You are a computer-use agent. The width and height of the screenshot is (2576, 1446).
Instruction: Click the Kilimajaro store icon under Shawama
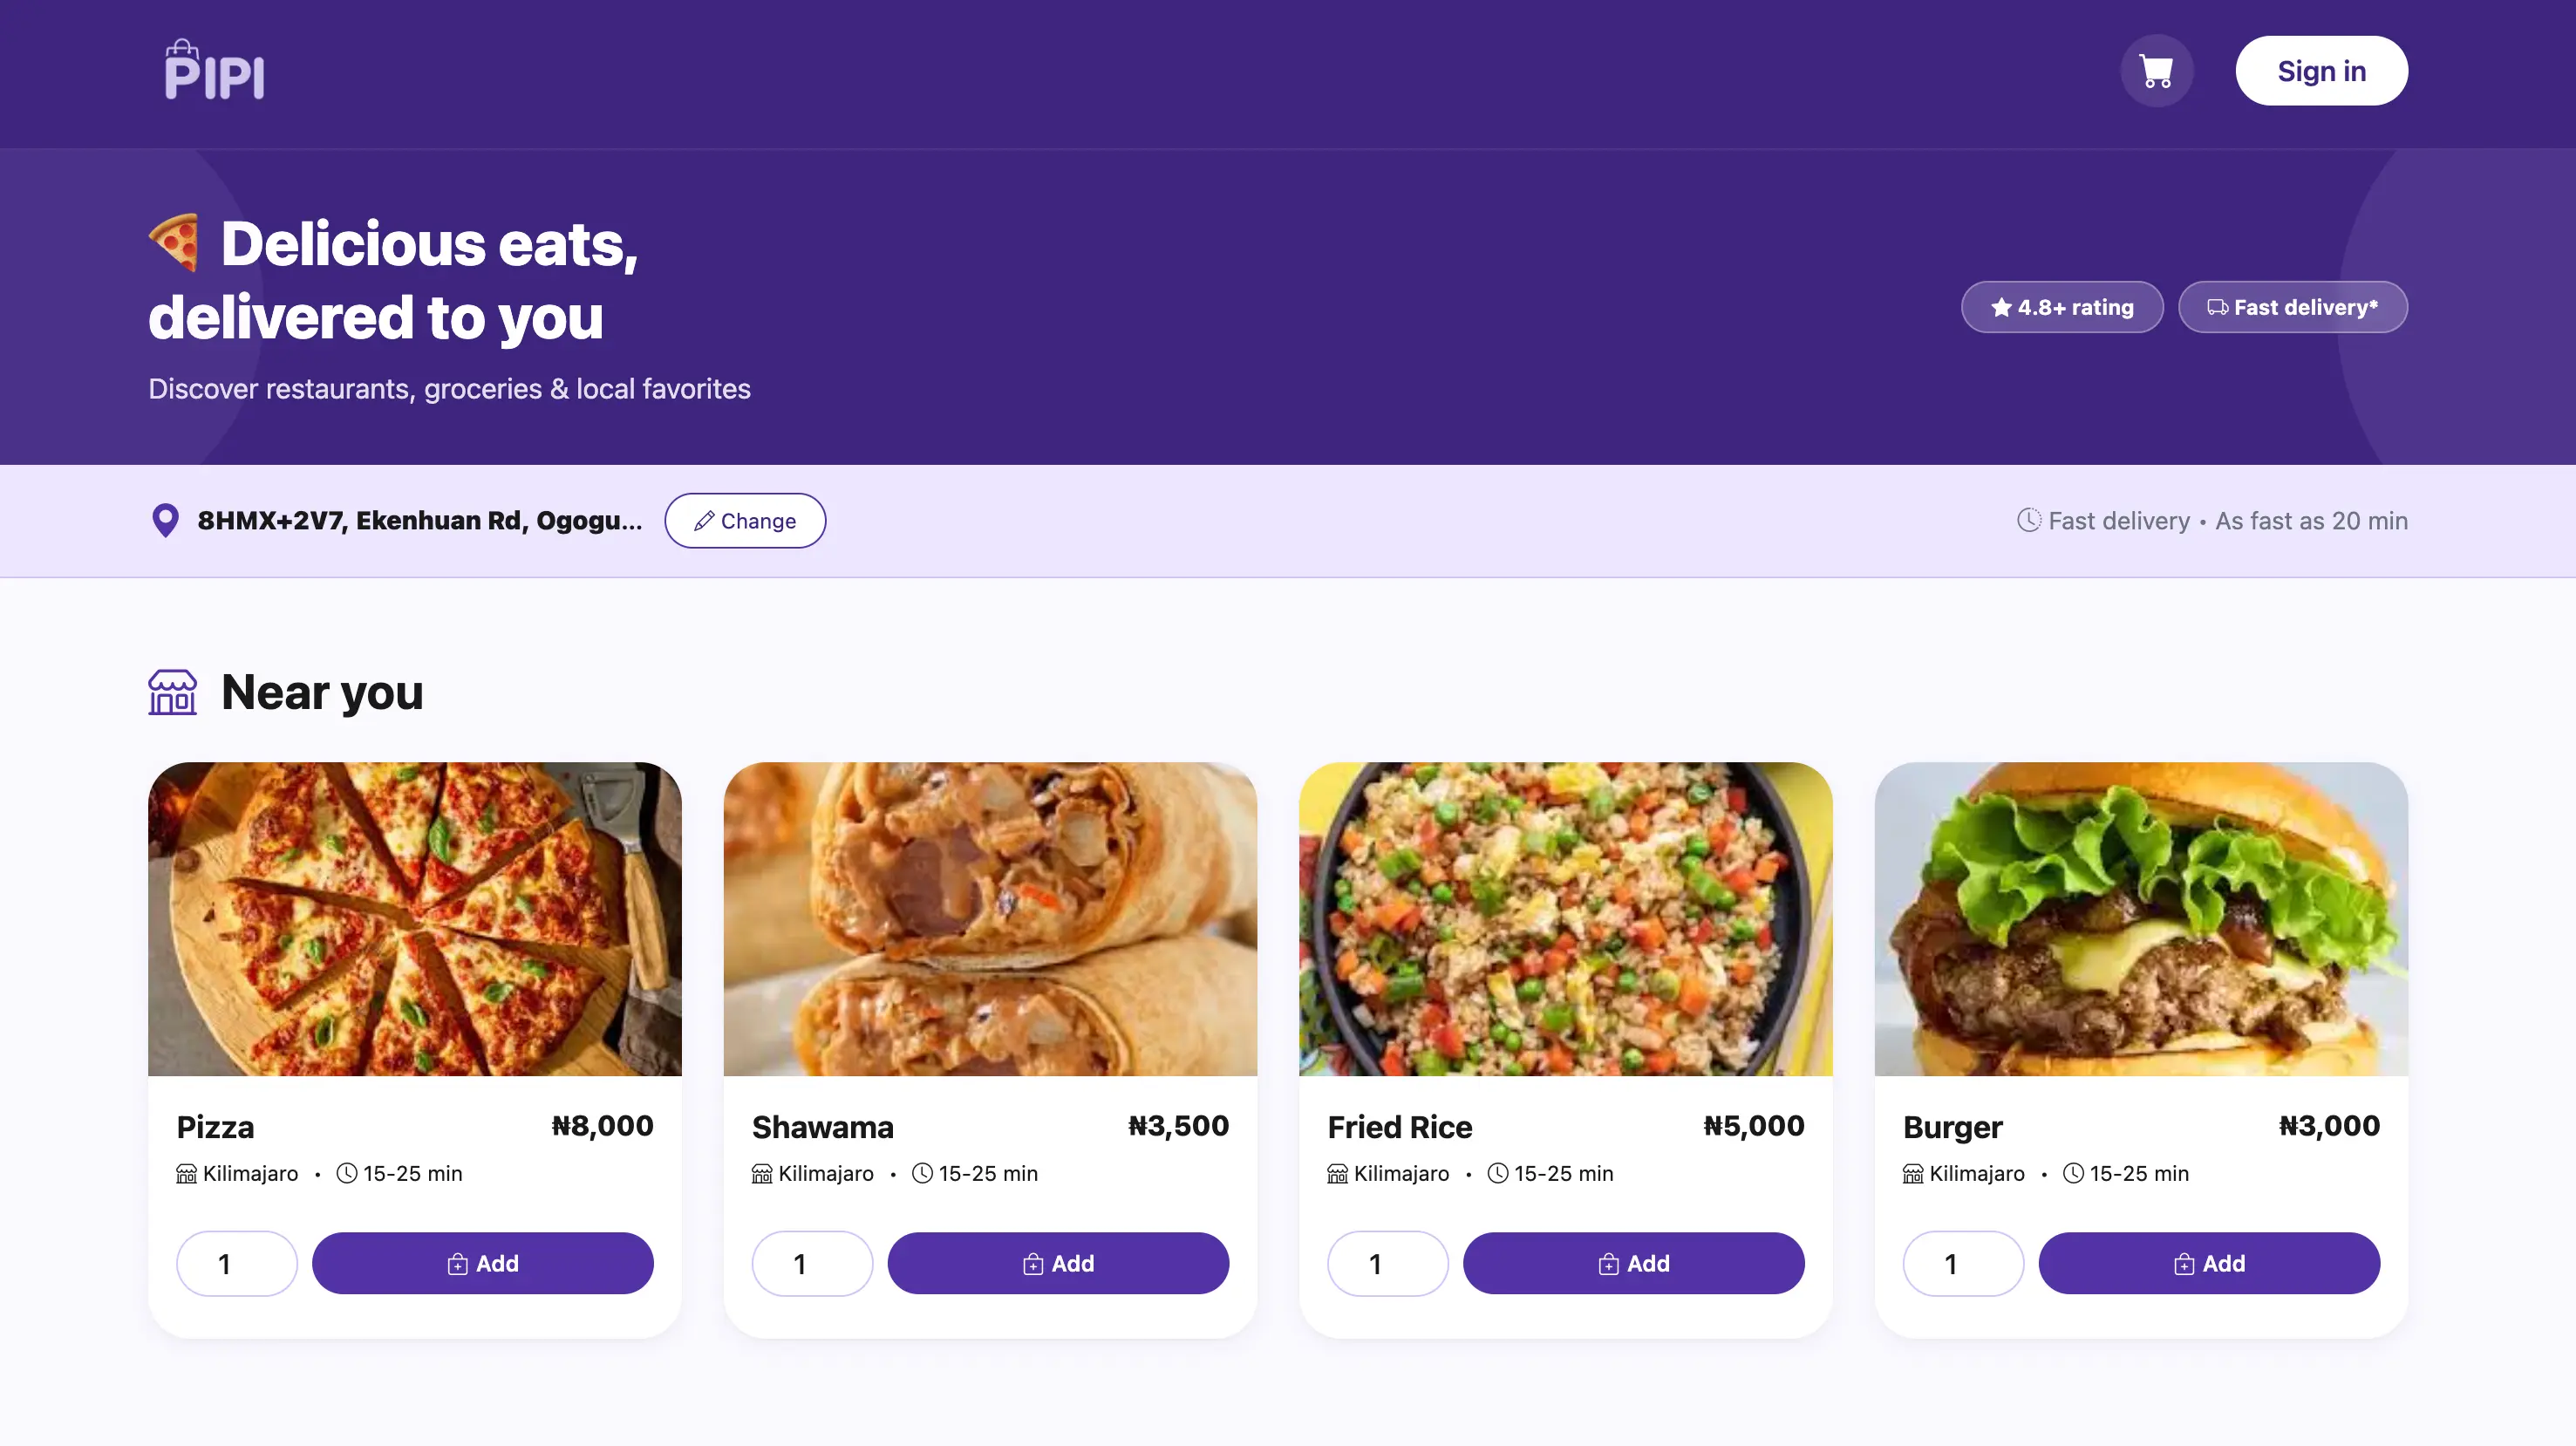[761, 1174]
